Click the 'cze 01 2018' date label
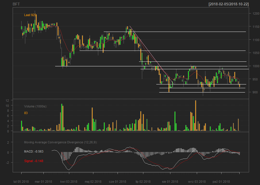The height and width of the screenshot is (185, 260). (x=118, y=182)
